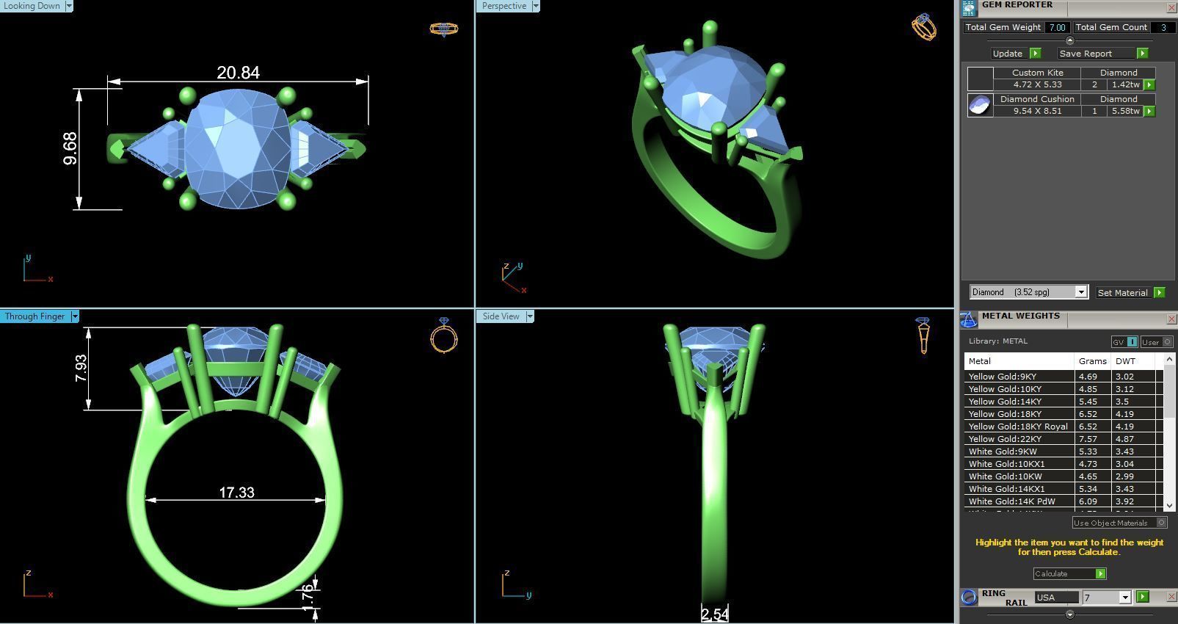1178x624 pixels.
Task: Select the Yellow Gold:18KY Royal row
Action: pyautogui.click(x=1063, y=427)
